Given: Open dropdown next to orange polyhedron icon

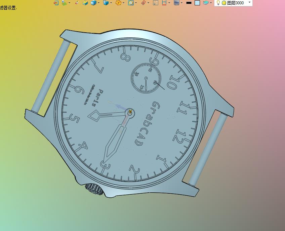Looking at the screenshot, I should 124,3.
